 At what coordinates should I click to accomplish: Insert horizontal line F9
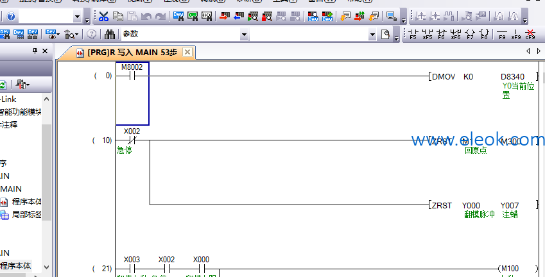[502, 34]
